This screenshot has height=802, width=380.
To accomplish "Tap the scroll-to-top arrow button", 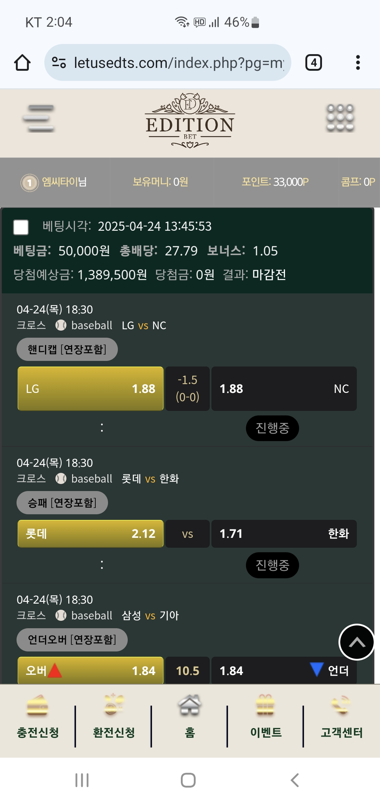I will pos(356,642).
